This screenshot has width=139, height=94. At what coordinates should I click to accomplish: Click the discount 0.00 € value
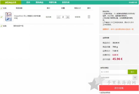click(x=115, y=55)
